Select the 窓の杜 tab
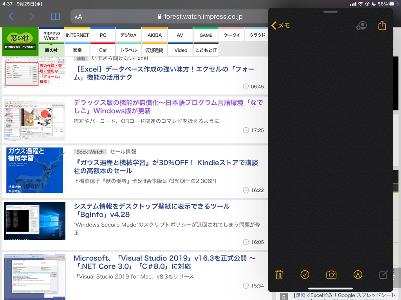The width and height of the screenshot is (401, 300). tap(51, 50)
